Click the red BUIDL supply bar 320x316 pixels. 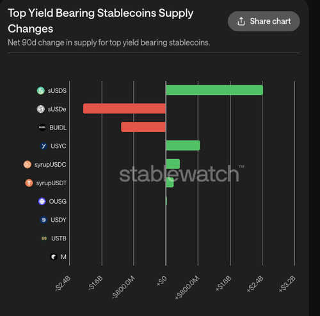pos(143,127)
